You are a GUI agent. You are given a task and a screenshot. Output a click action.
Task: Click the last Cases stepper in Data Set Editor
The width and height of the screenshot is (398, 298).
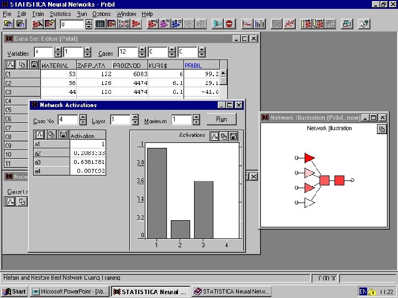point(202,52)
